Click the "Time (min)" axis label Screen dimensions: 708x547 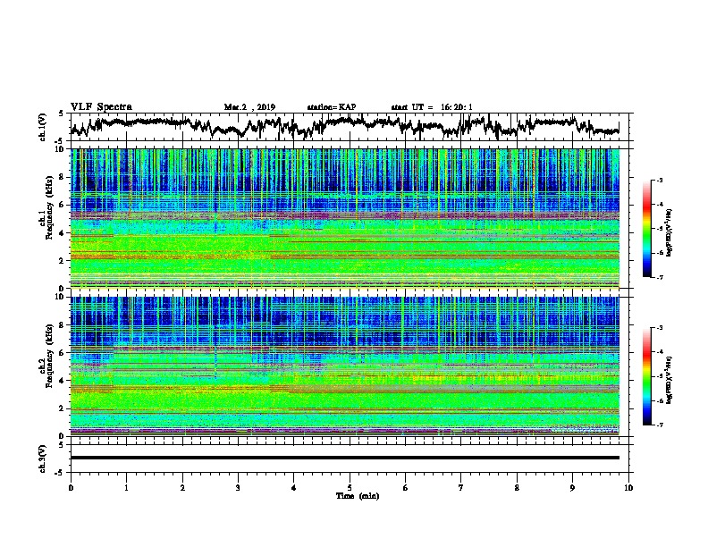(x=358, y=496)
